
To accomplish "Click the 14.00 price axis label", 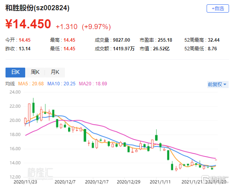I will pos(15,163).
